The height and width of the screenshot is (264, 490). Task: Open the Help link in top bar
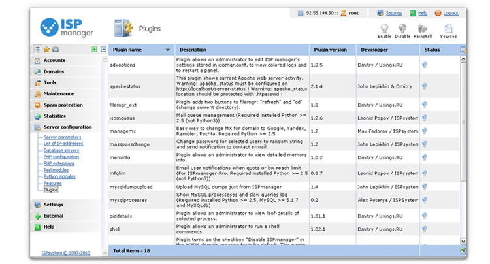tap(423, 13)
